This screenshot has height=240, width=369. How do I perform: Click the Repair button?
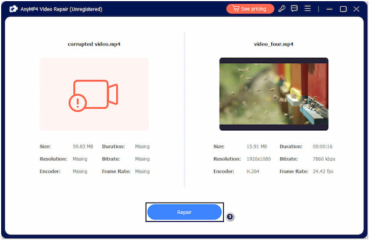point(184,212)
